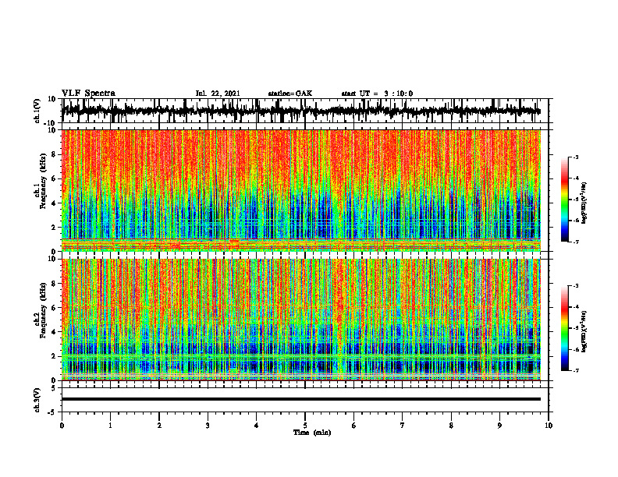The height and width of the screenshot is (477, 618).
Task: Click time axis tick label 9
Action: coord(499,426)
